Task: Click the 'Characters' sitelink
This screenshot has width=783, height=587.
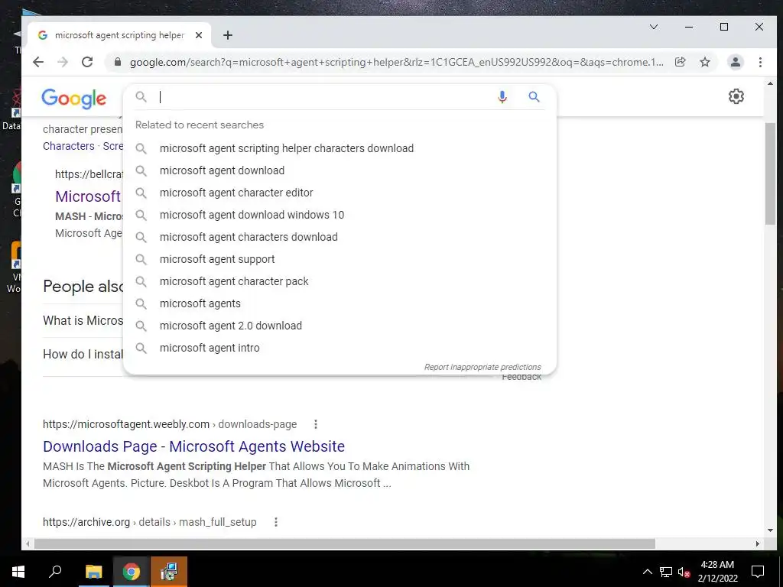Action: click(68, 146)
